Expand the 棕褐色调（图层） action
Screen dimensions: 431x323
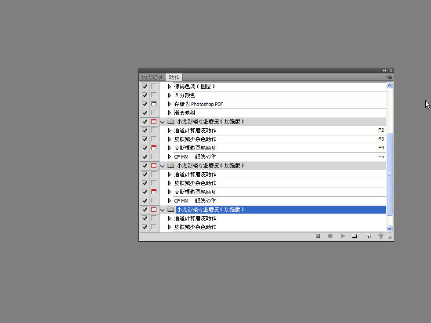pos(169,86)
